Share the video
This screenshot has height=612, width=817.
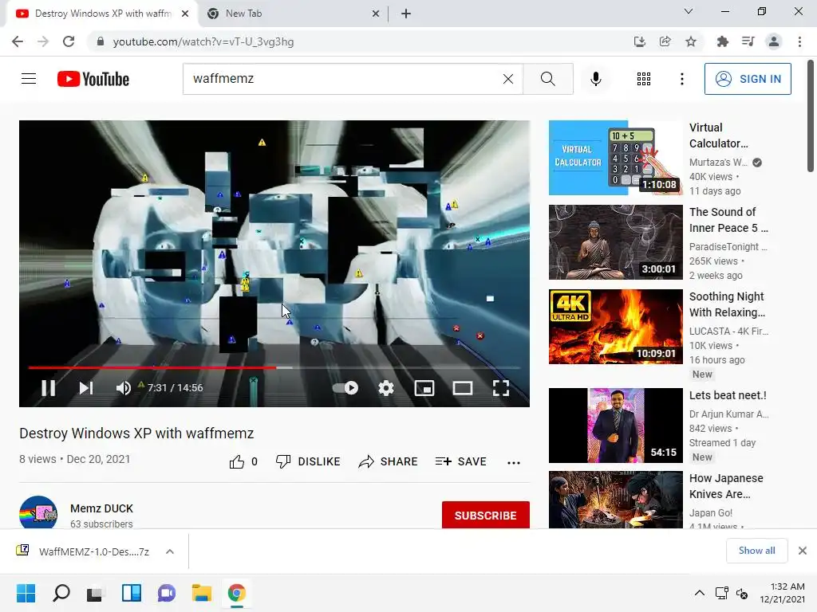point(389,461)
